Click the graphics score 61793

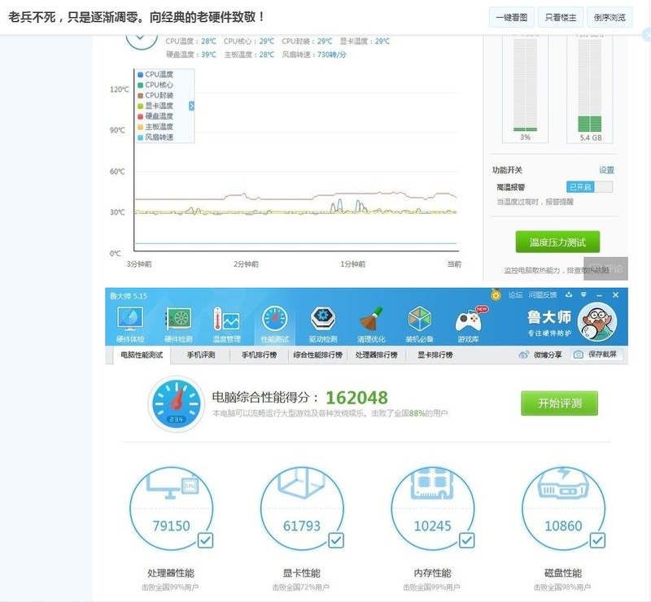coord(302,526)
